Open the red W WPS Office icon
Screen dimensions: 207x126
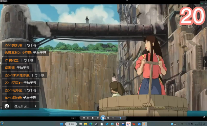[x=134, y=124]
